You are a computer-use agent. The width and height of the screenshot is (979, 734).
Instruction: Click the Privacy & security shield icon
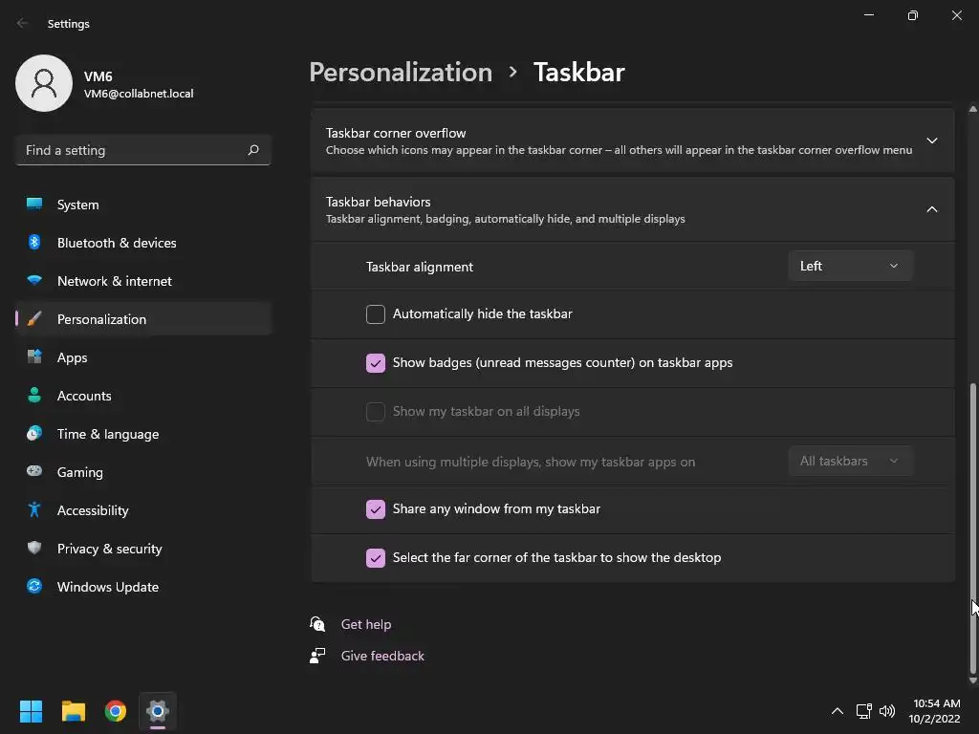[x=34, y=549]
